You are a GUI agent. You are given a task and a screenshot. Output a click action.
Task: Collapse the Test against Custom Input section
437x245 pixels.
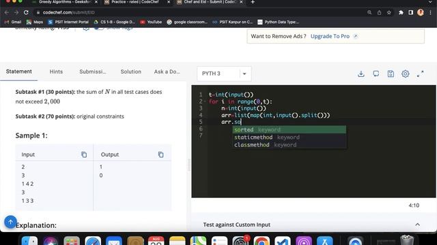point(417,225)
